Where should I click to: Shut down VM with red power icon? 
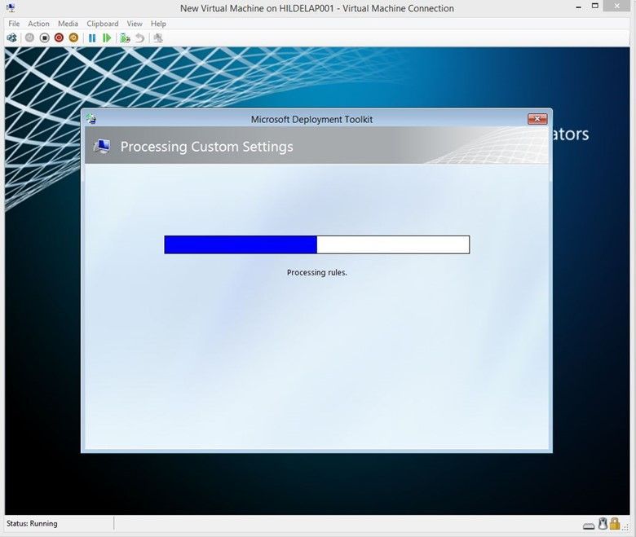60,38
